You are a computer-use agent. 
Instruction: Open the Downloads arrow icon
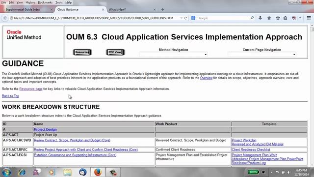click(260, 18)
